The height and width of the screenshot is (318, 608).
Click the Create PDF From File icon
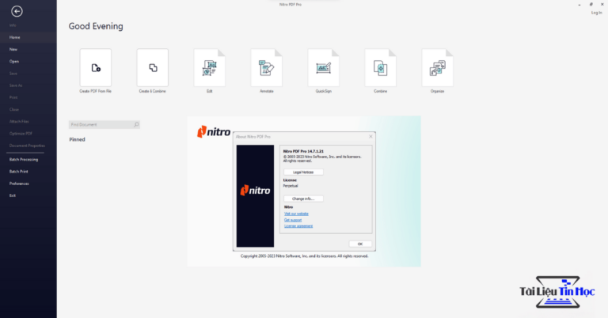95,68
